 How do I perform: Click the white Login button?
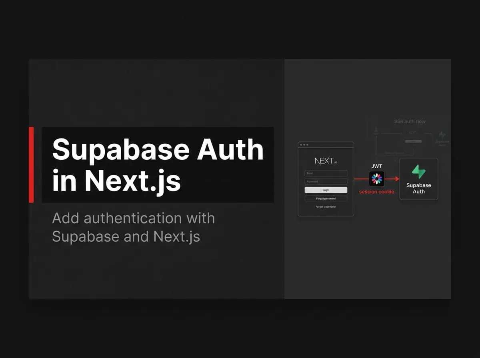(326, 190)
